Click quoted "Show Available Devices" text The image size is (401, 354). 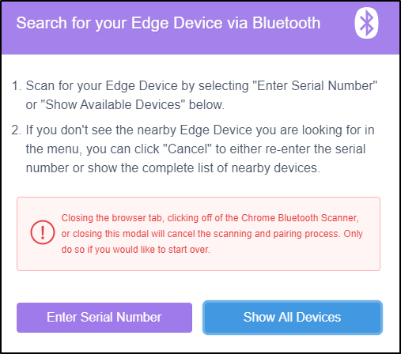[111, 105]
